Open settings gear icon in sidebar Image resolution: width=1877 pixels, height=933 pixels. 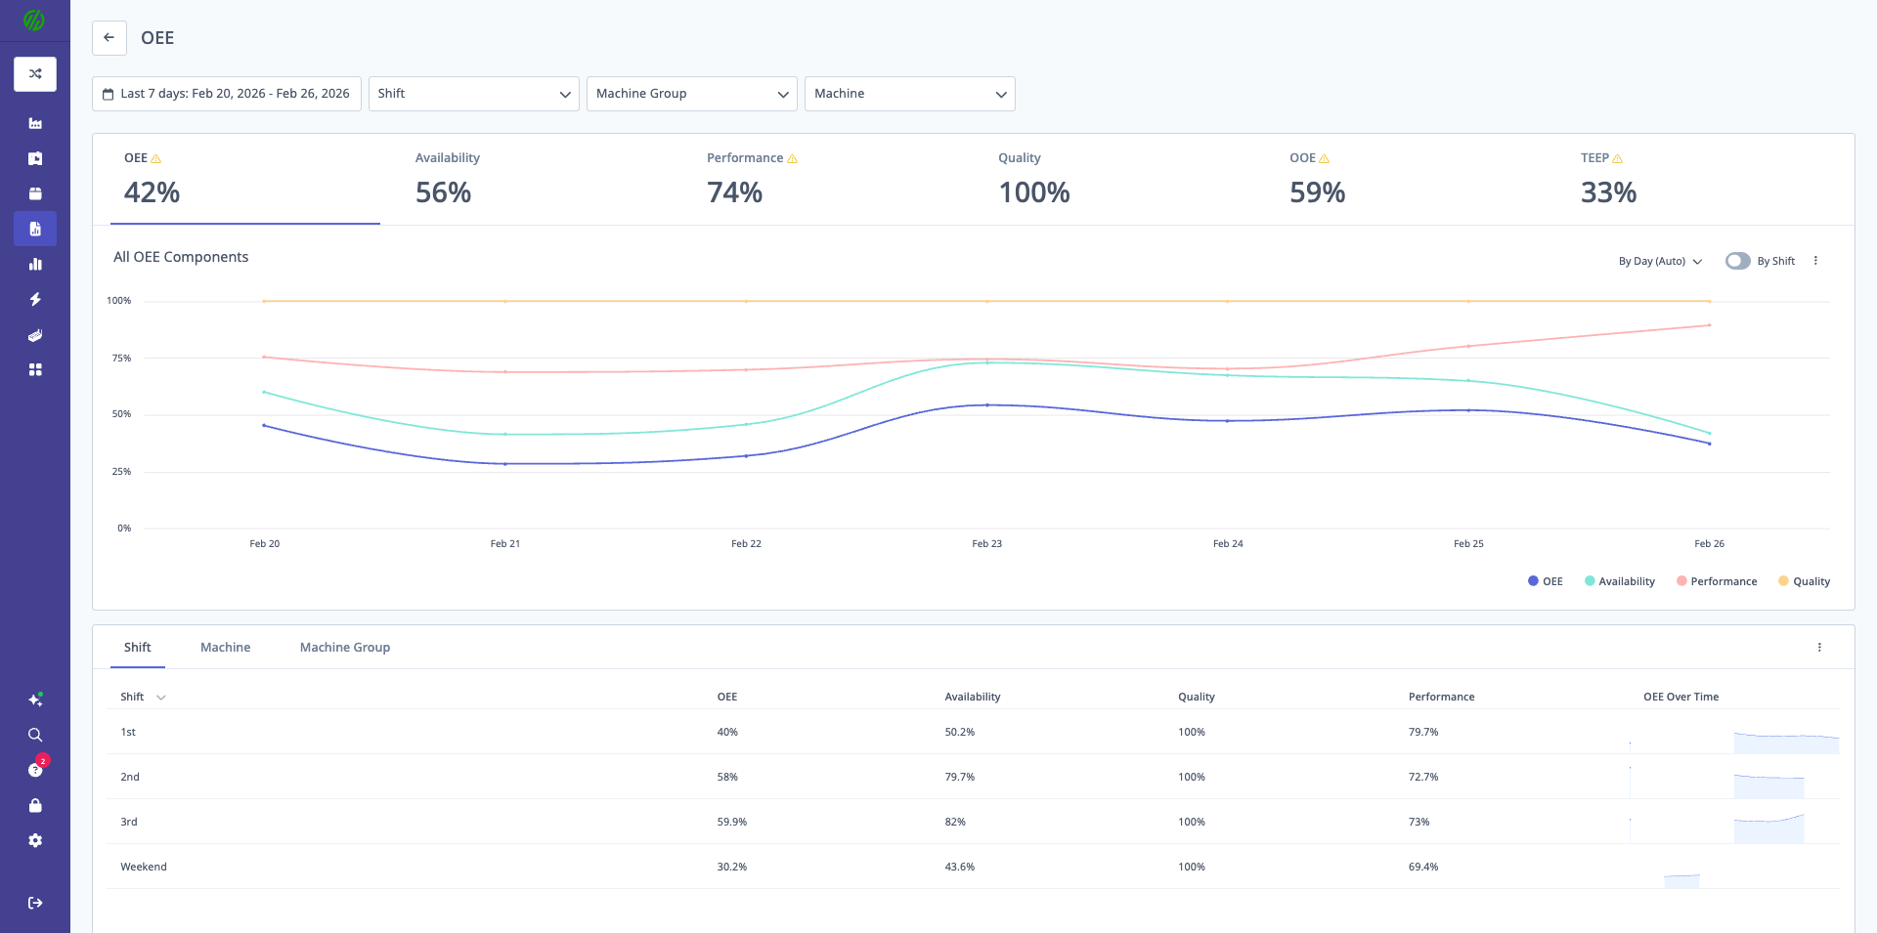click(35, 840)
